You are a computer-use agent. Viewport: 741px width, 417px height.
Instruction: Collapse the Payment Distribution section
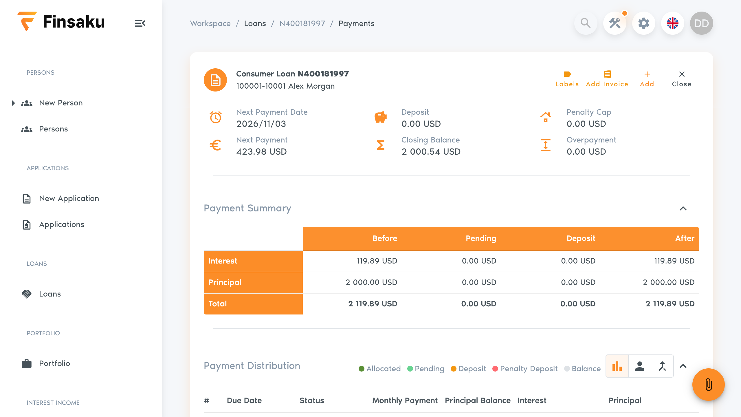(683, 366)
